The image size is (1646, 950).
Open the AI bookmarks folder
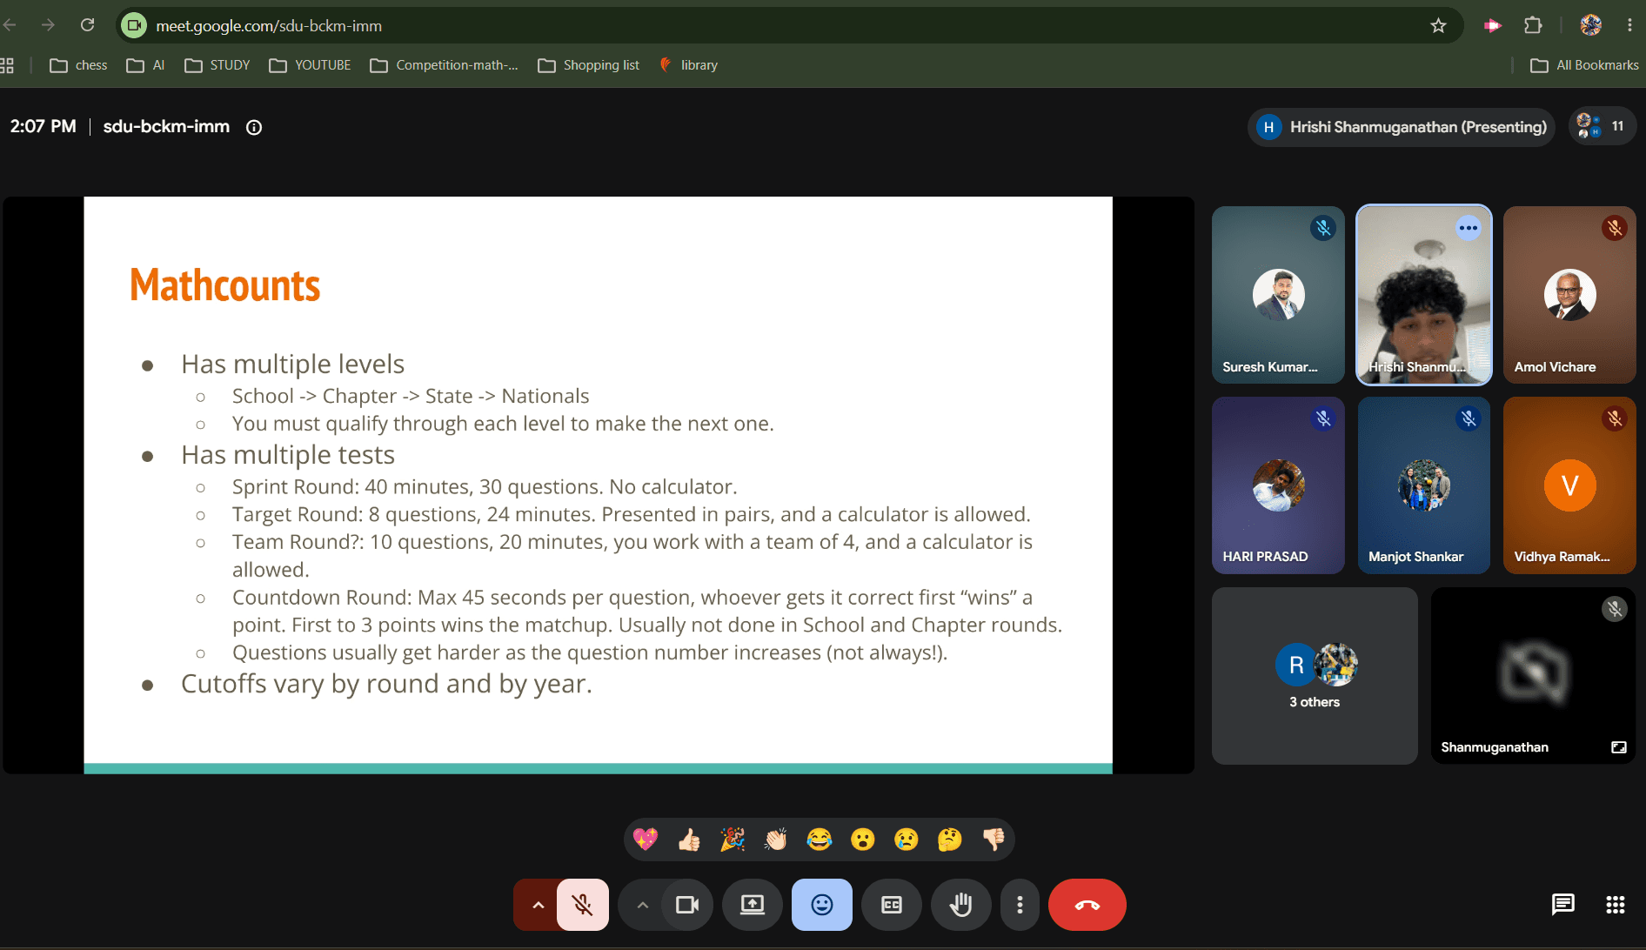coord(145,65)
